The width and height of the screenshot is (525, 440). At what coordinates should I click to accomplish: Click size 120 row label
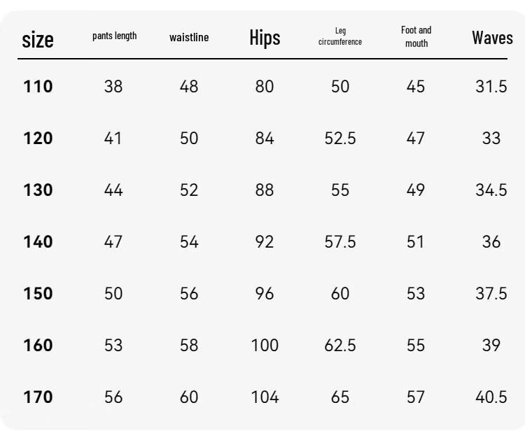coord(38,139)
